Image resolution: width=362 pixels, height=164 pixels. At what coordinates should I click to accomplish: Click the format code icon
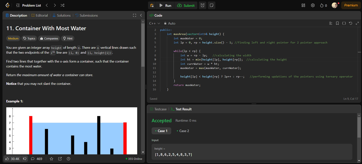coord(331,23)
